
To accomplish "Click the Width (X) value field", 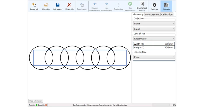I will pyautogui.click(x=161, y=44).
